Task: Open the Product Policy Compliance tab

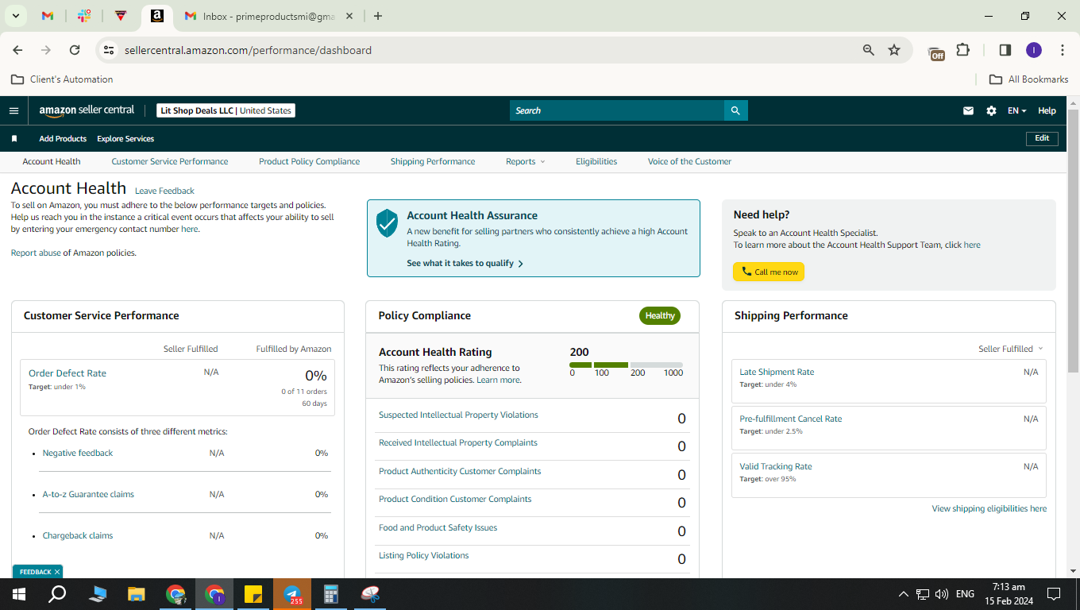Action: tap(309, 161)
